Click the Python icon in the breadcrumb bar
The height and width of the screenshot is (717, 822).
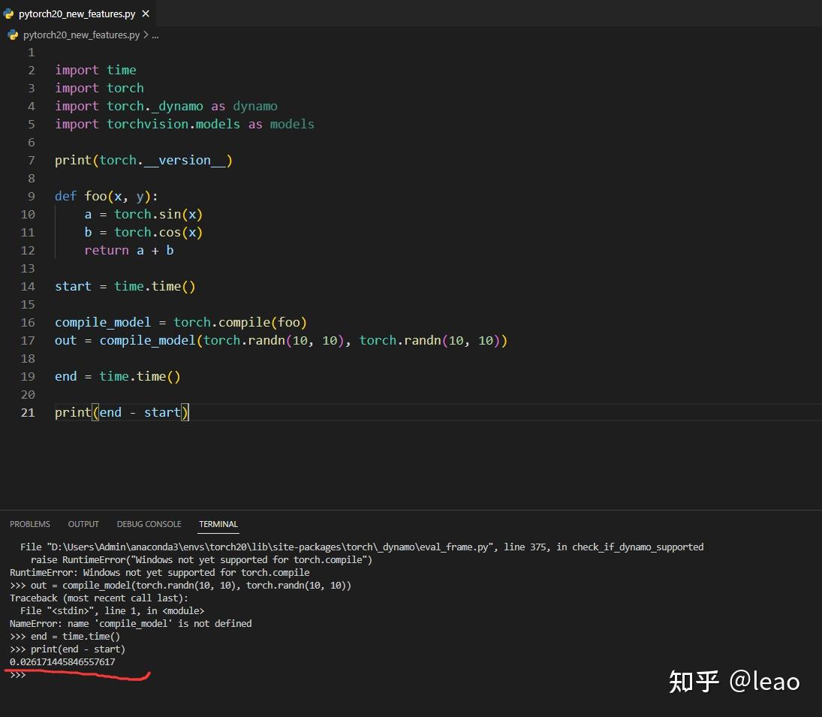tap(13, 35)
